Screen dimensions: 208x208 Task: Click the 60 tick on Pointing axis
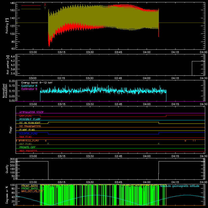(x=13, y=49)
